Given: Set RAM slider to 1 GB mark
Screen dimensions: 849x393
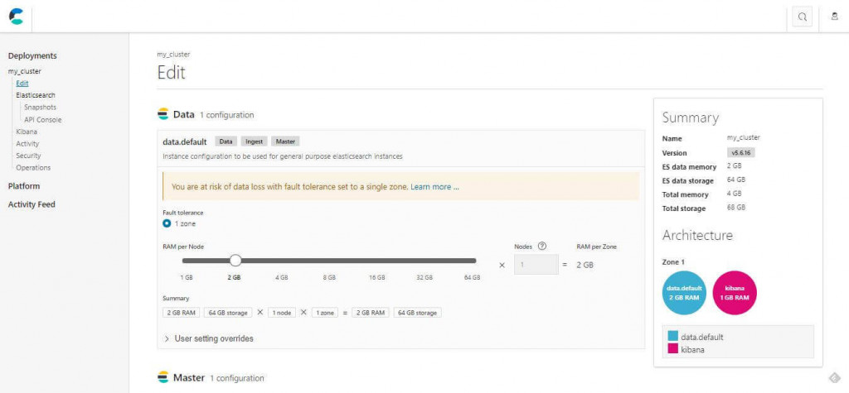Looking at the screenshot, I should tap(187, 277).
